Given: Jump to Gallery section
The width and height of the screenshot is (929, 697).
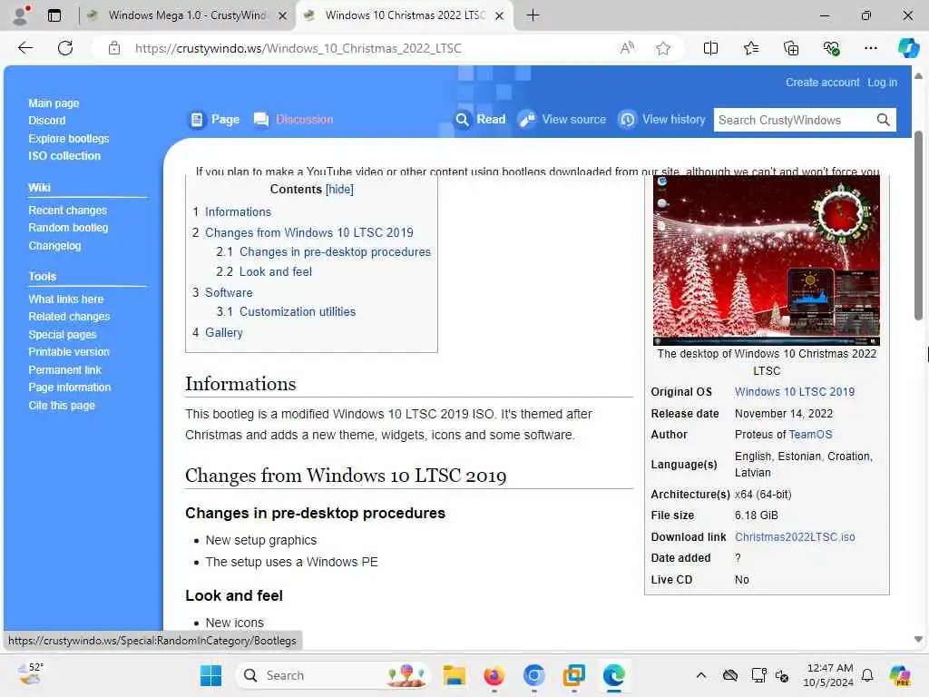Looking at the screenshot, I should point(224,332).
